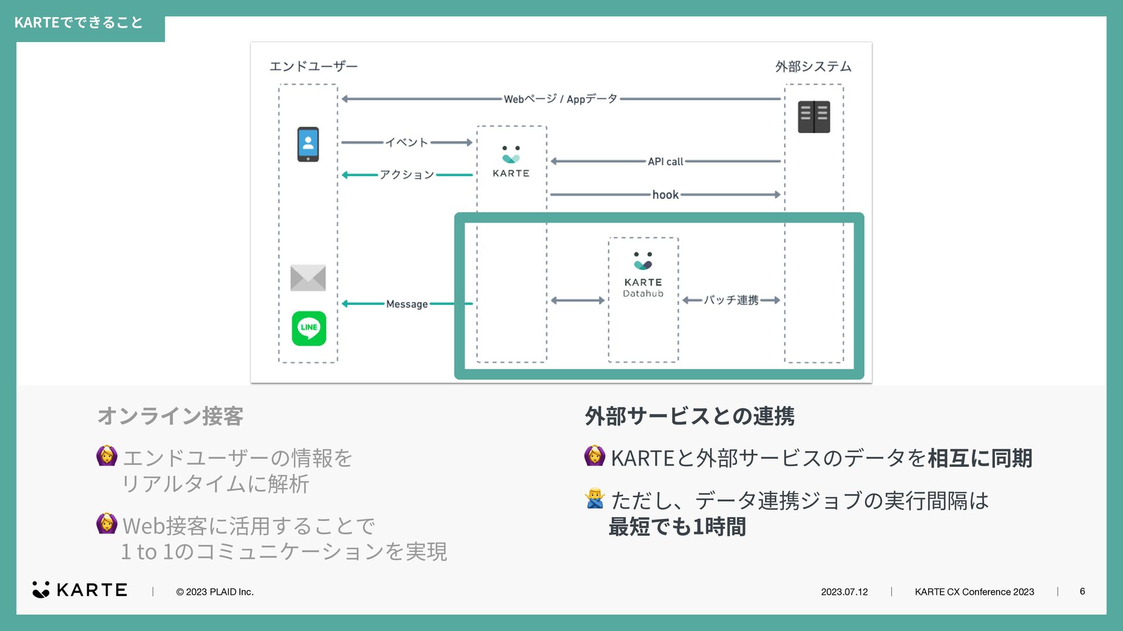Click 'KARTE CX Conference 2023' footer text
Screen dimensions: 1123x631
tap(974, 592)
